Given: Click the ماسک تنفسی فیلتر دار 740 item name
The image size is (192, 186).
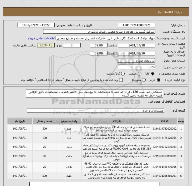Looking at the screenshot, I should 117,129.
